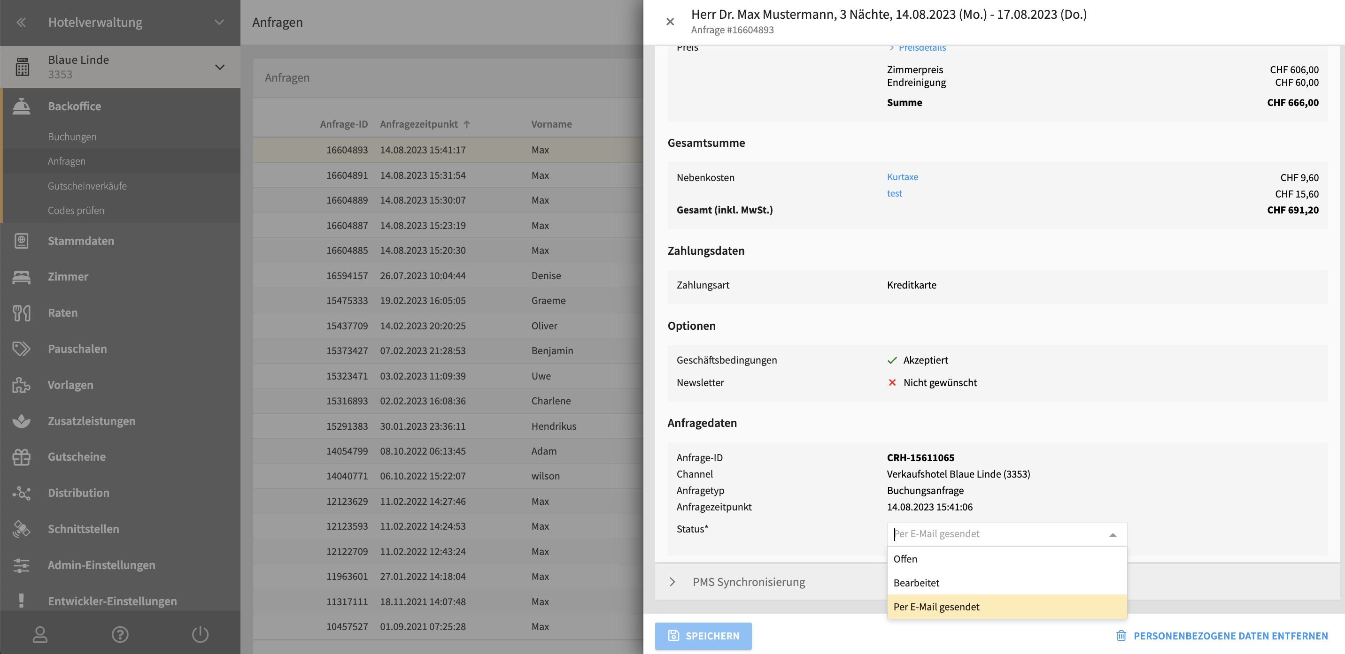
Task: Open the Schnittstellen satellite icon
Action: [x=22, y=529]
